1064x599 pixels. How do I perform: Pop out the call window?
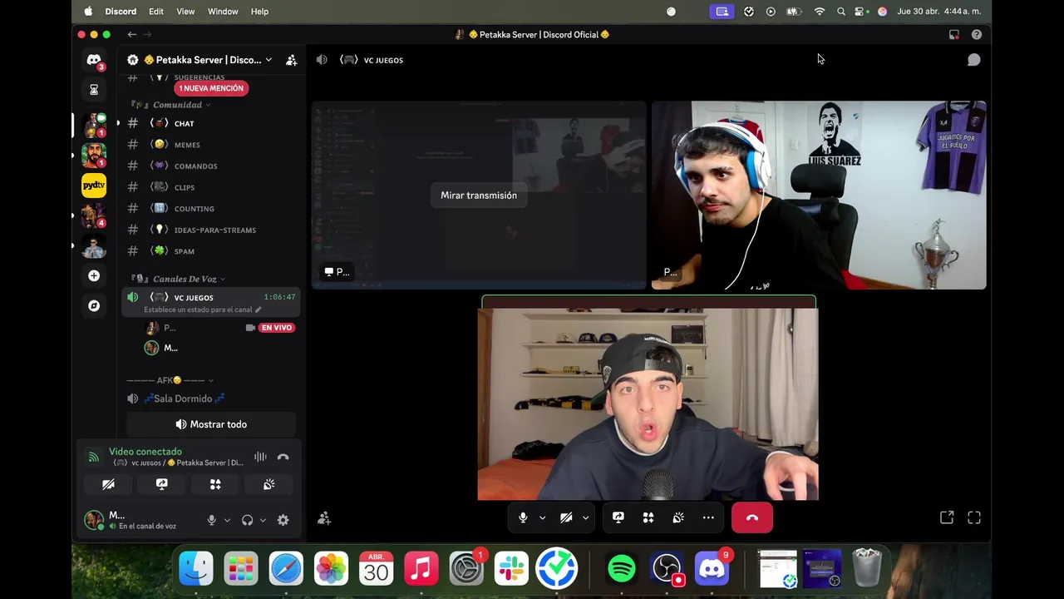[x=947, y=517]
